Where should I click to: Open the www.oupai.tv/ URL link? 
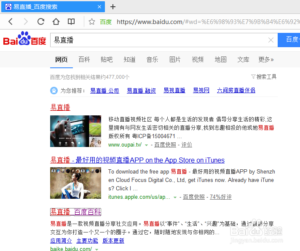point(125,145)
